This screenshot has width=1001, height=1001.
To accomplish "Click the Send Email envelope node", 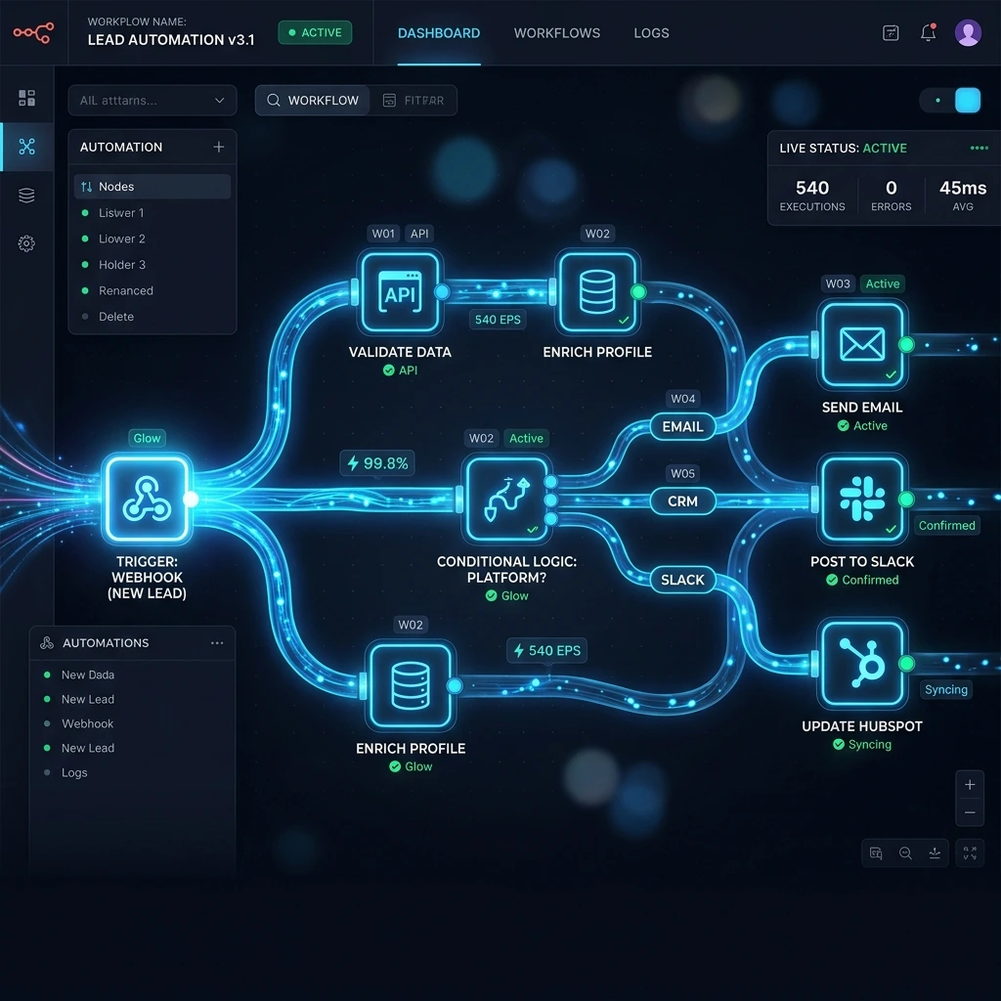I will click(x=862, y=345).
